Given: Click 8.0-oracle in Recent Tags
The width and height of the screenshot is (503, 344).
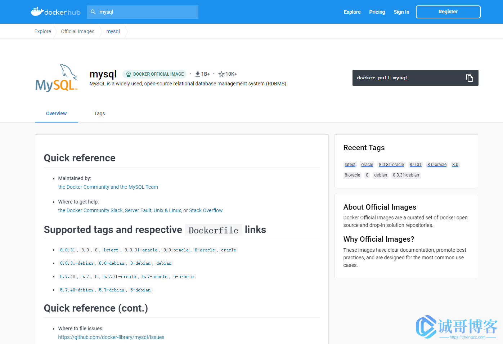Looking at the screenshot, I should pyautogui.click(x=437, y=165).
